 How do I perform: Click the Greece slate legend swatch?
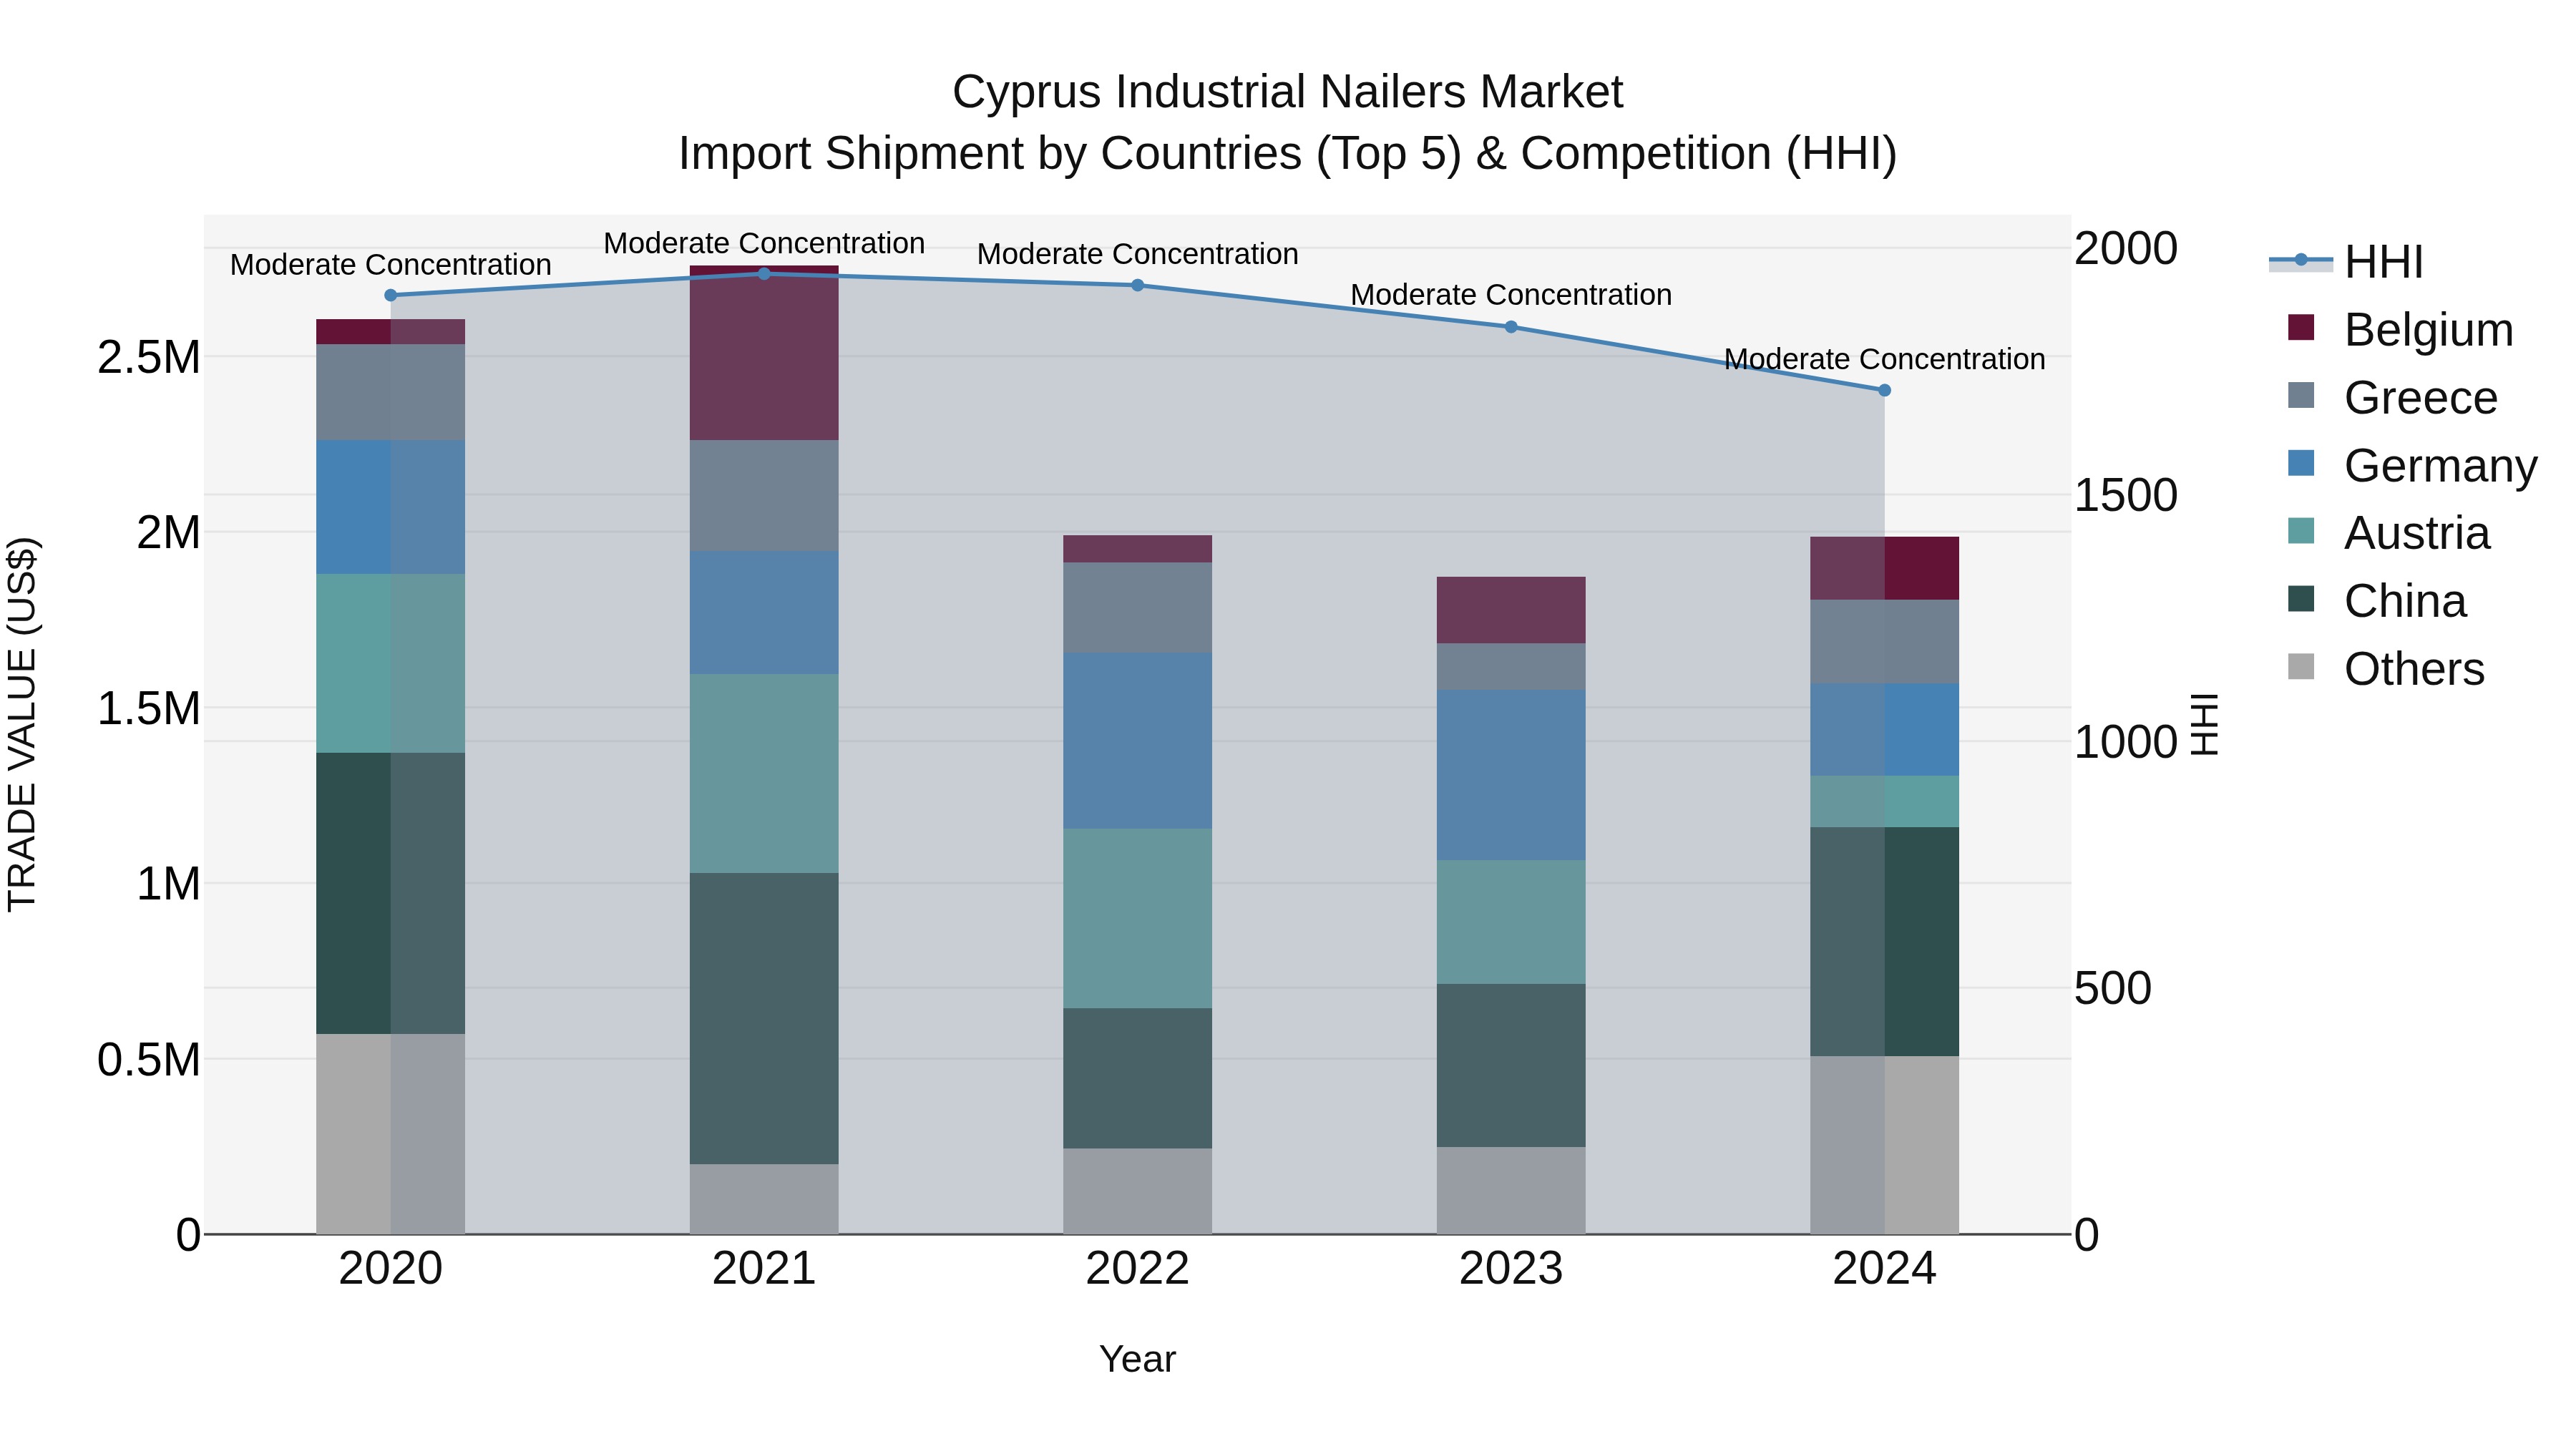tap(2301, 395)
